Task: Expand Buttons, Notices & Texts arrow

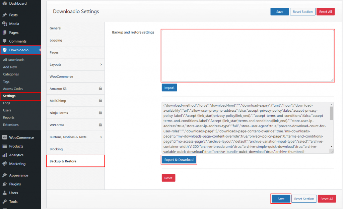Action: [x=101, y=137]
